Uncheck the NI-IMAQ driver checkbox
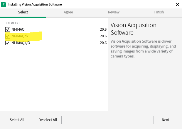The image size is (182, 129). (8, 29)
